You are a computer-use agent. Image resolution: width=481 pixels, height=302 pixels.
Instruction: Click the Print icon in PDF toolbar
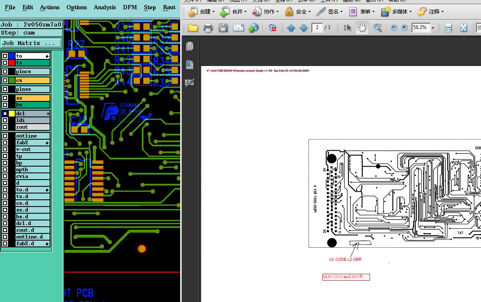click(208, 28)
